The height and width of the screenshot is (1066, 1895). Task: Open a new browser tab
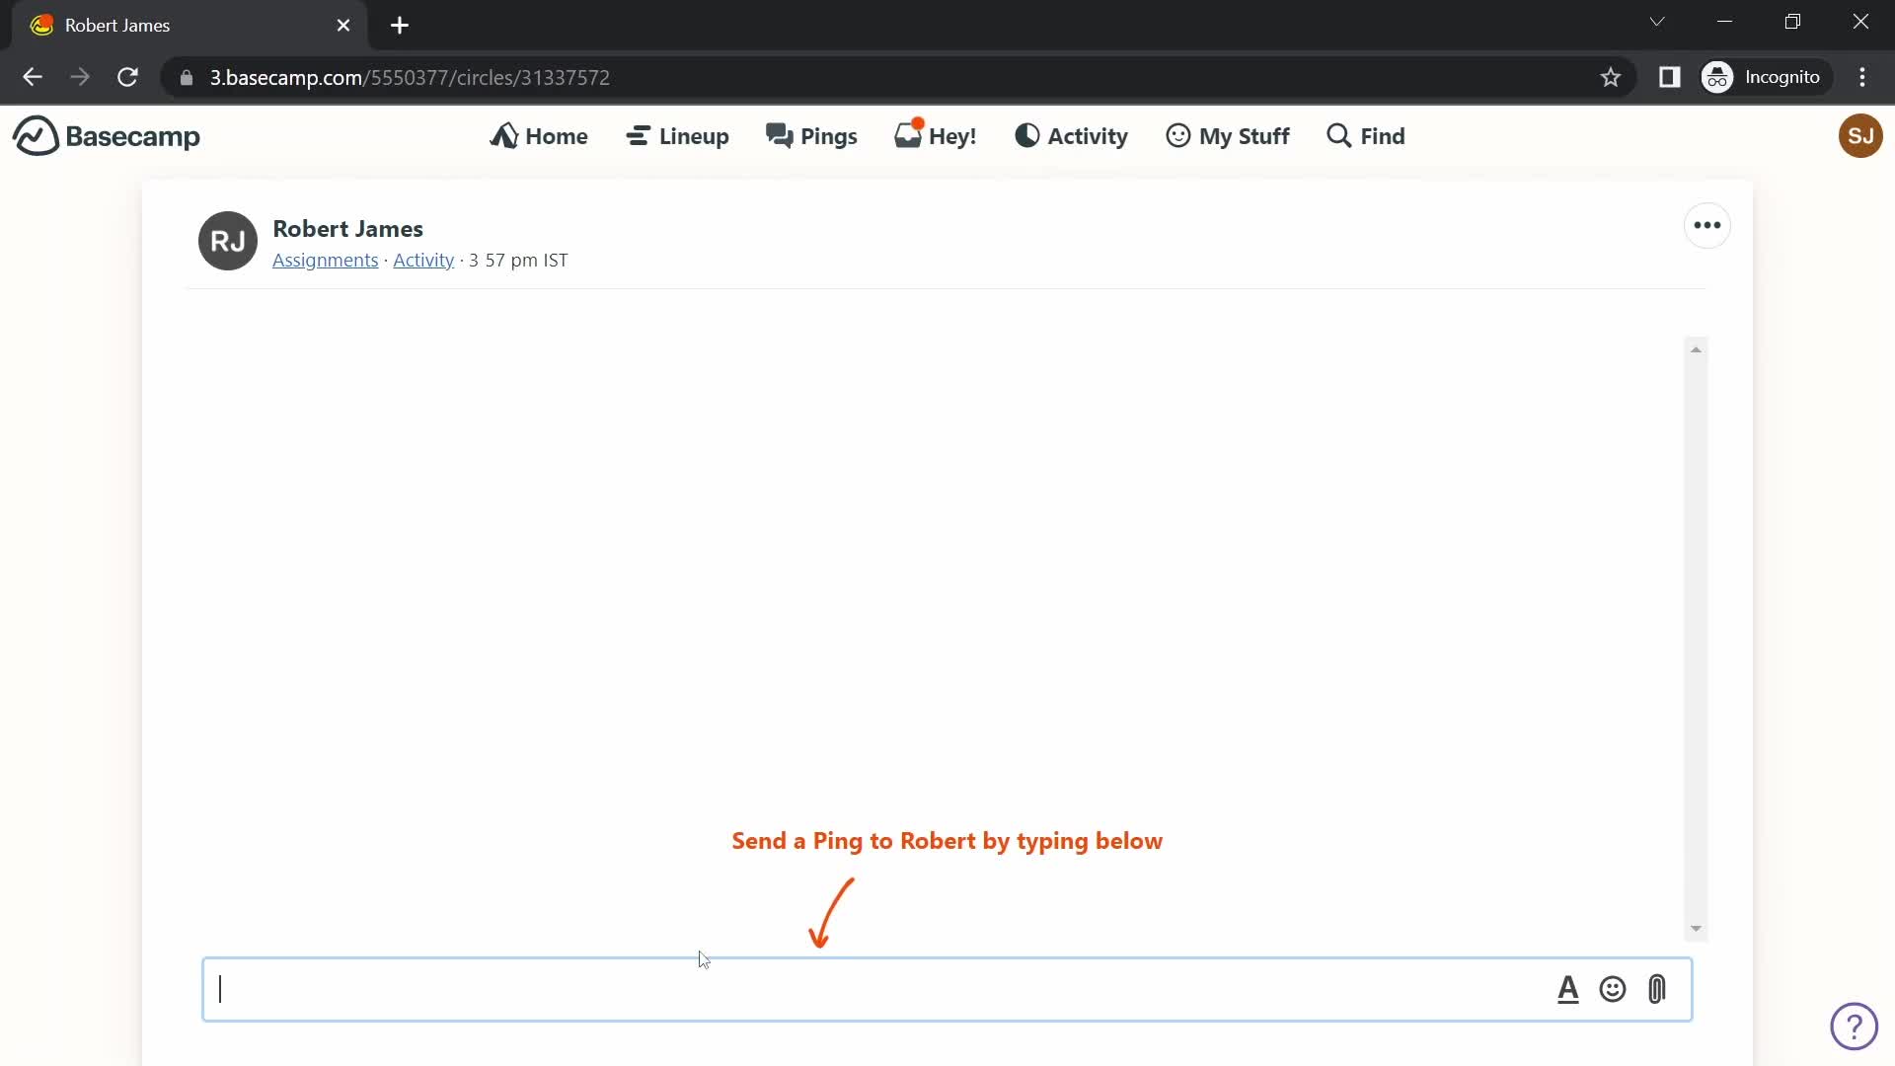(400, 26)
